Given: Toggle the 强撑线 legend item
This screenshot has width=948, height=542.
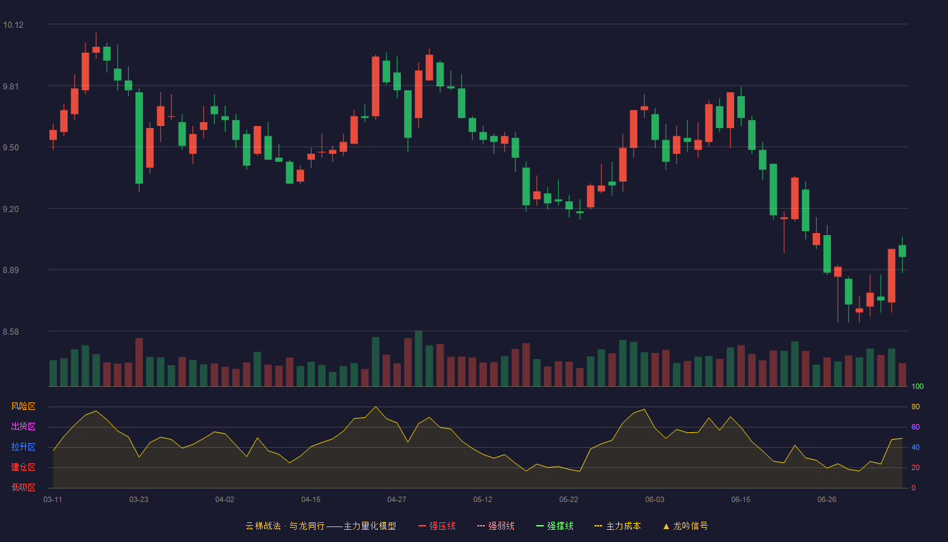Looking at the screenshot, I should [555, 526].
